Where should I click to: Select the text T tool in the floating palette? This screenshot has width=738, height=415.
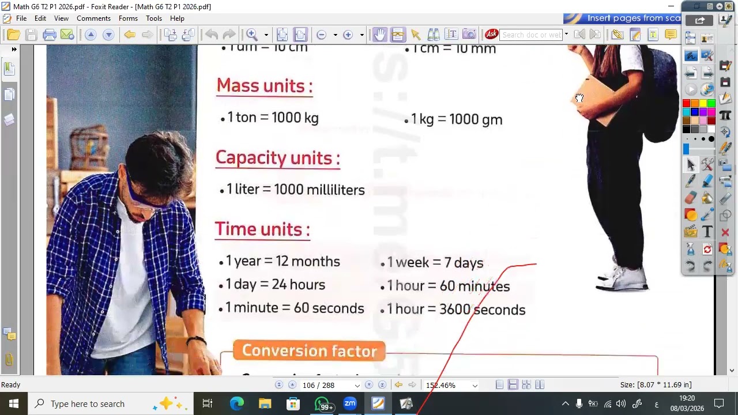[707, 232]
